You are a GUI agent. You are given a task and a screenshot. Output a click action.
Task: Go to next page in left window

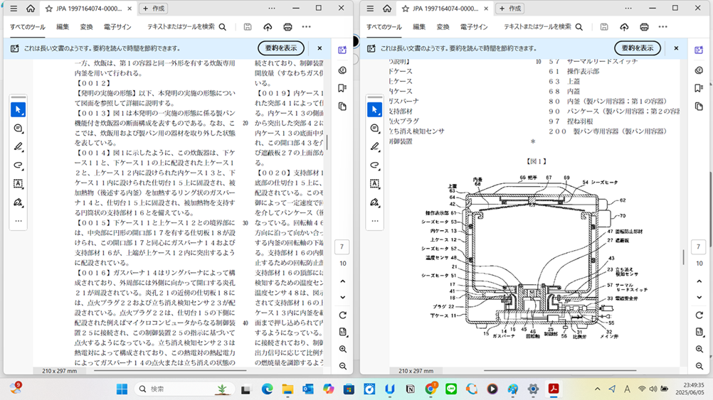(x=343, y=298)
